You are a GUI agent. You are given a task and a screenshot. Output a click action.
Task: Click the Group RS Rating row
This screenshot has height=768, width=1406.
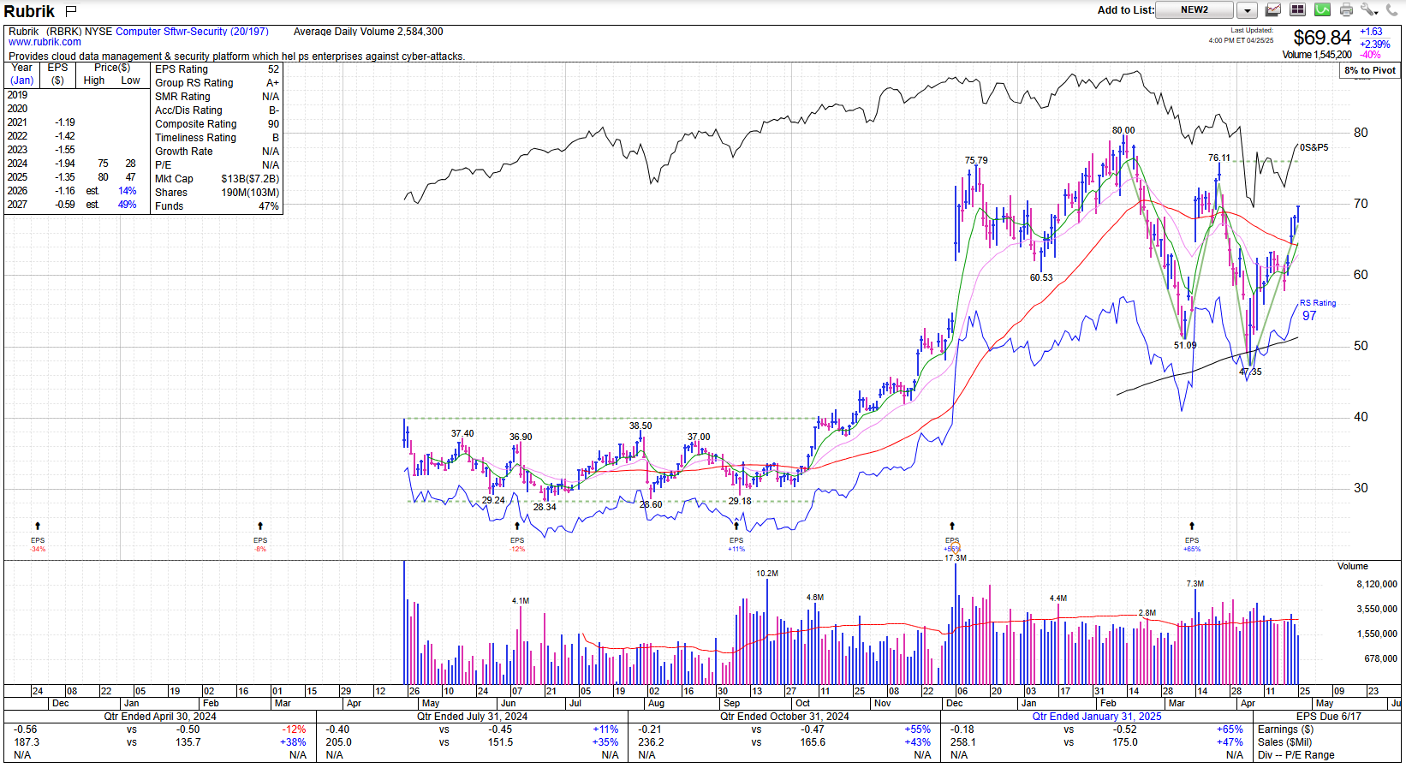pyautogui.click(x=217, y=83)
